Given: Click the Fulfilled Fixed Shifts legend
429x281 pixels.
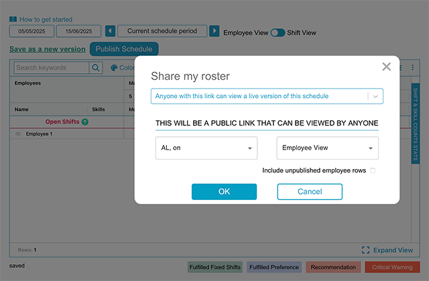Looking at the screenshot, I should [x=214, y=267].
